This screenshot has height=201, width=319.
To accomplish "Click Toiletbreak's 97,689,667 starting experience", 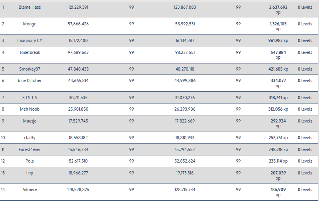I will [x=78, y=52].
